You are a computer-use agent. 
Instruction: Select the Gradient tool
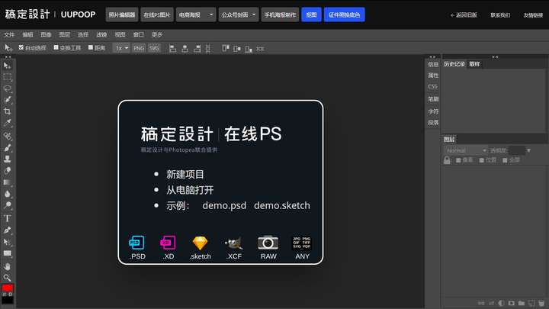point(7,182)
